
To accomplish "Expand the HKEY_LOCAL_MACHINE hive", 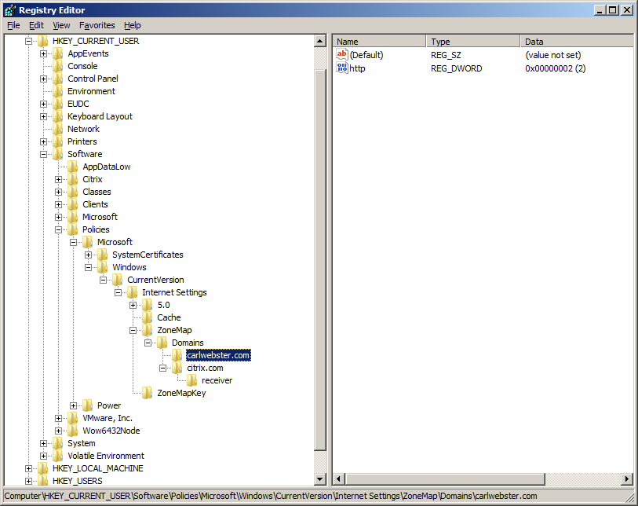I will pyautogui.click(x=29, y=468).
